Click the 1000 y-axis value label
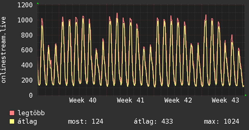This screenshot has width=249, height=130. 25,20
